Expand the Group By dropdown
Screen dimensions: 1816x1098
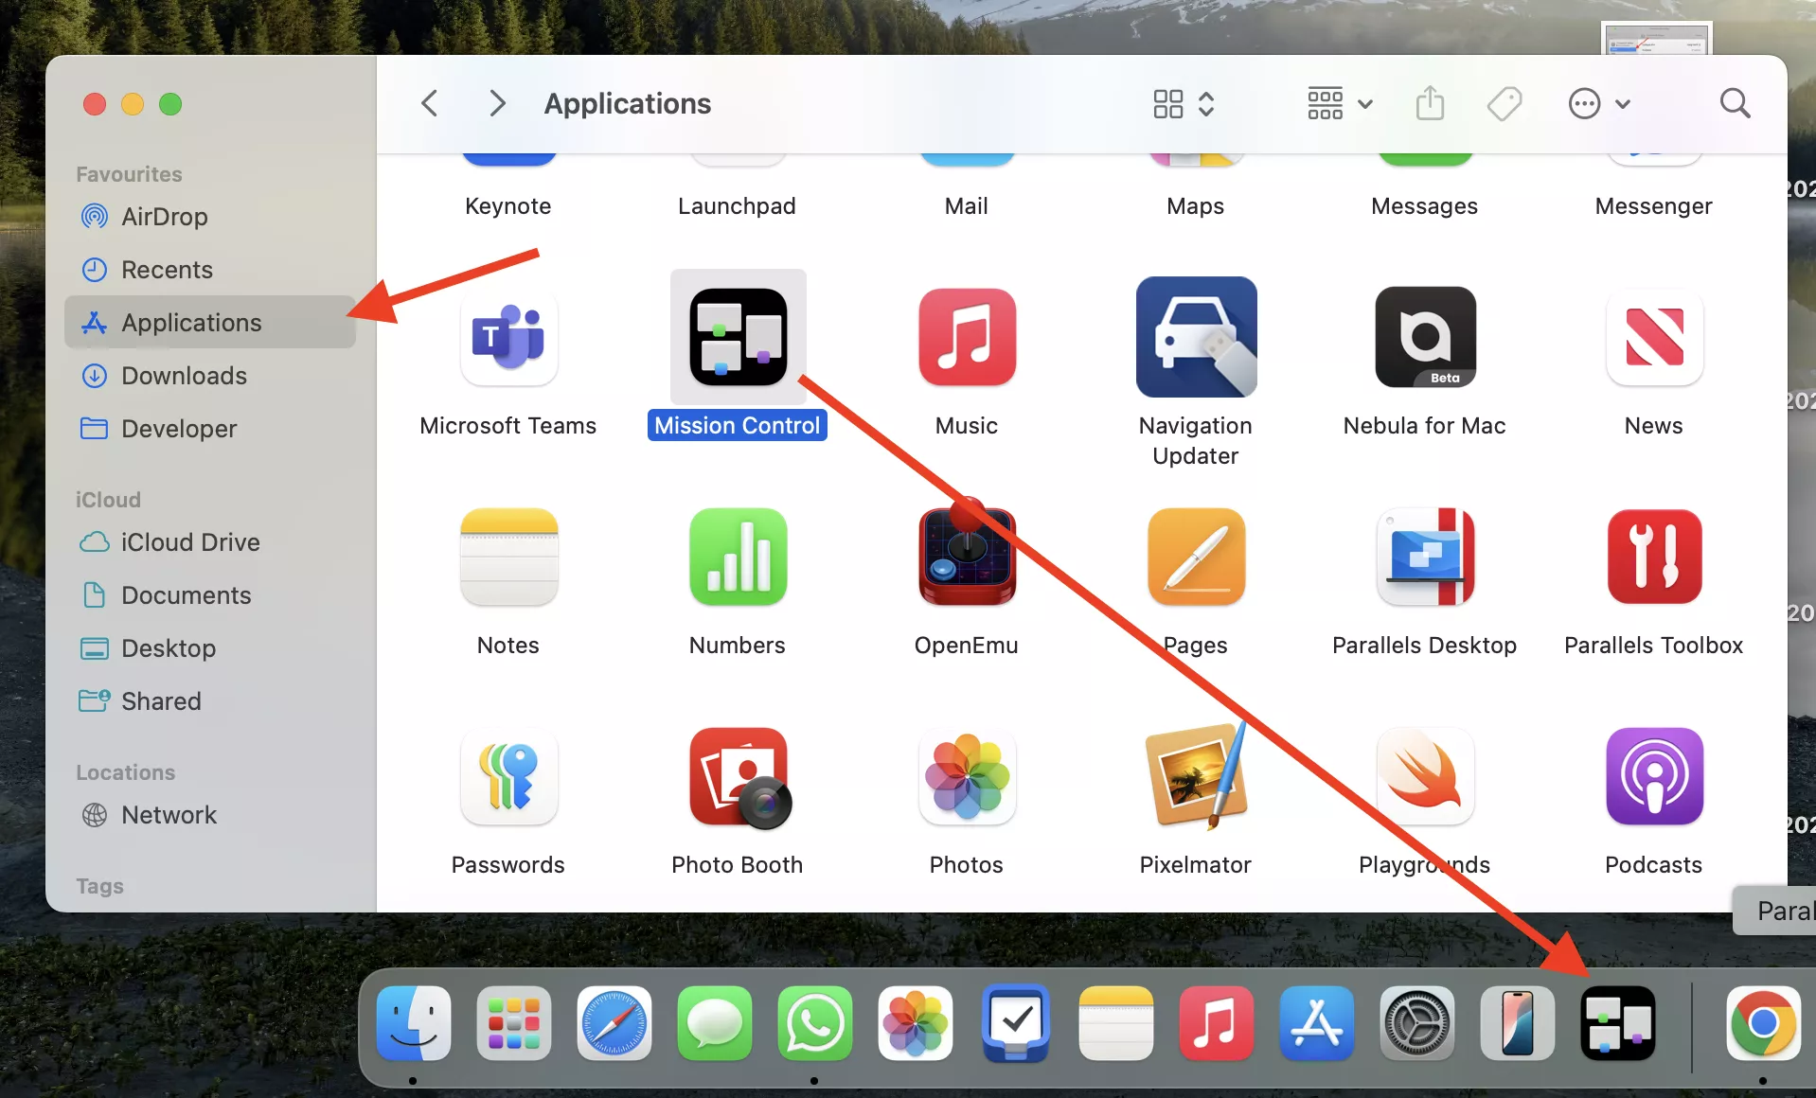[1339, 103]
